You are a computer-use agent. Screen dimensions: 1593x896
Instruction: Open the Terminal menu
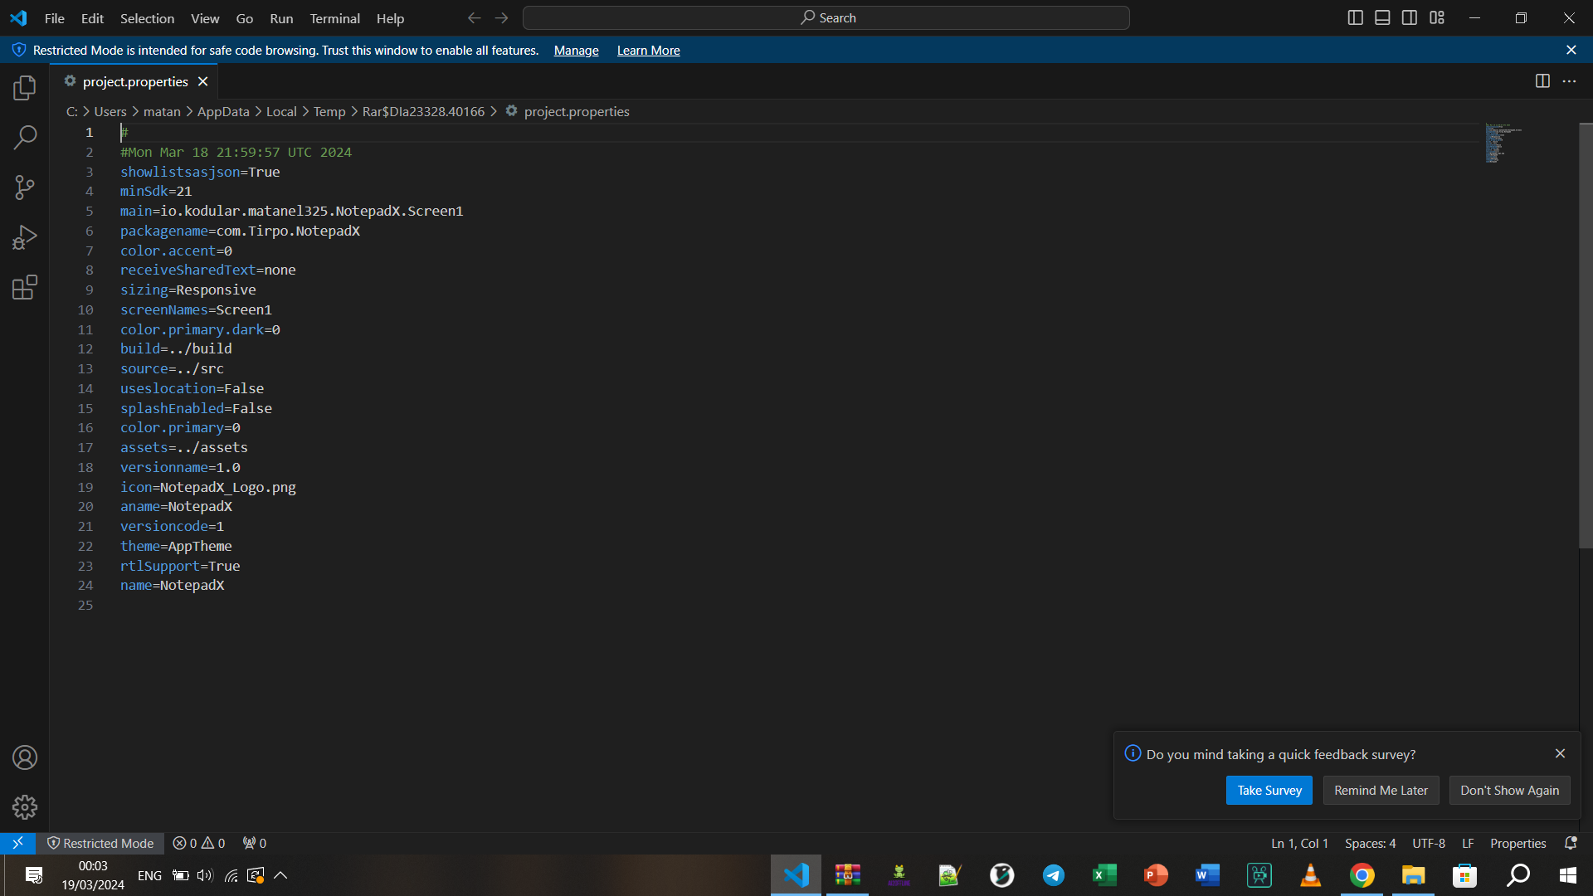[334, 18]
